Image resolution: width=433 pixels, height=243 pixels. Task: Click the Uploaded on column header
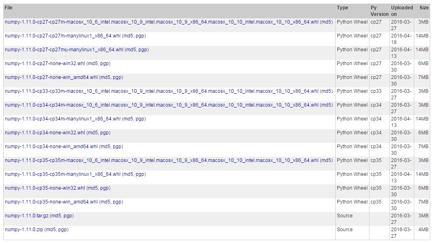pos(402,10)
